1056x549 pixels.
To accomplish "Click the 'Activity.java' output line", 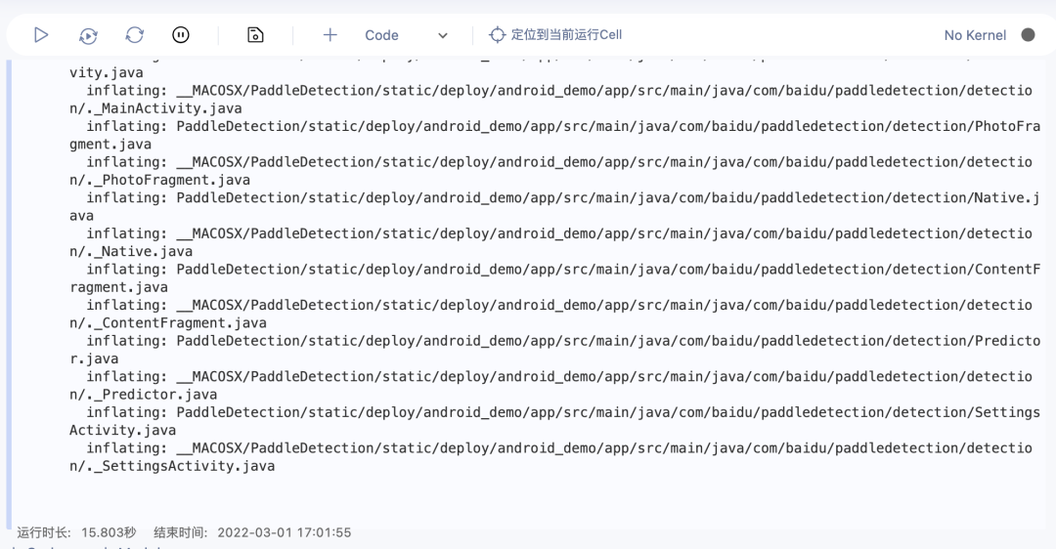I will [x=122, y=430].
